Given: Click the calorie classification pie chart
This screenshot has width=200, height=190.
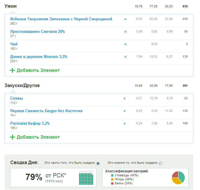Looking at the screenshot, I should (178, 178).
